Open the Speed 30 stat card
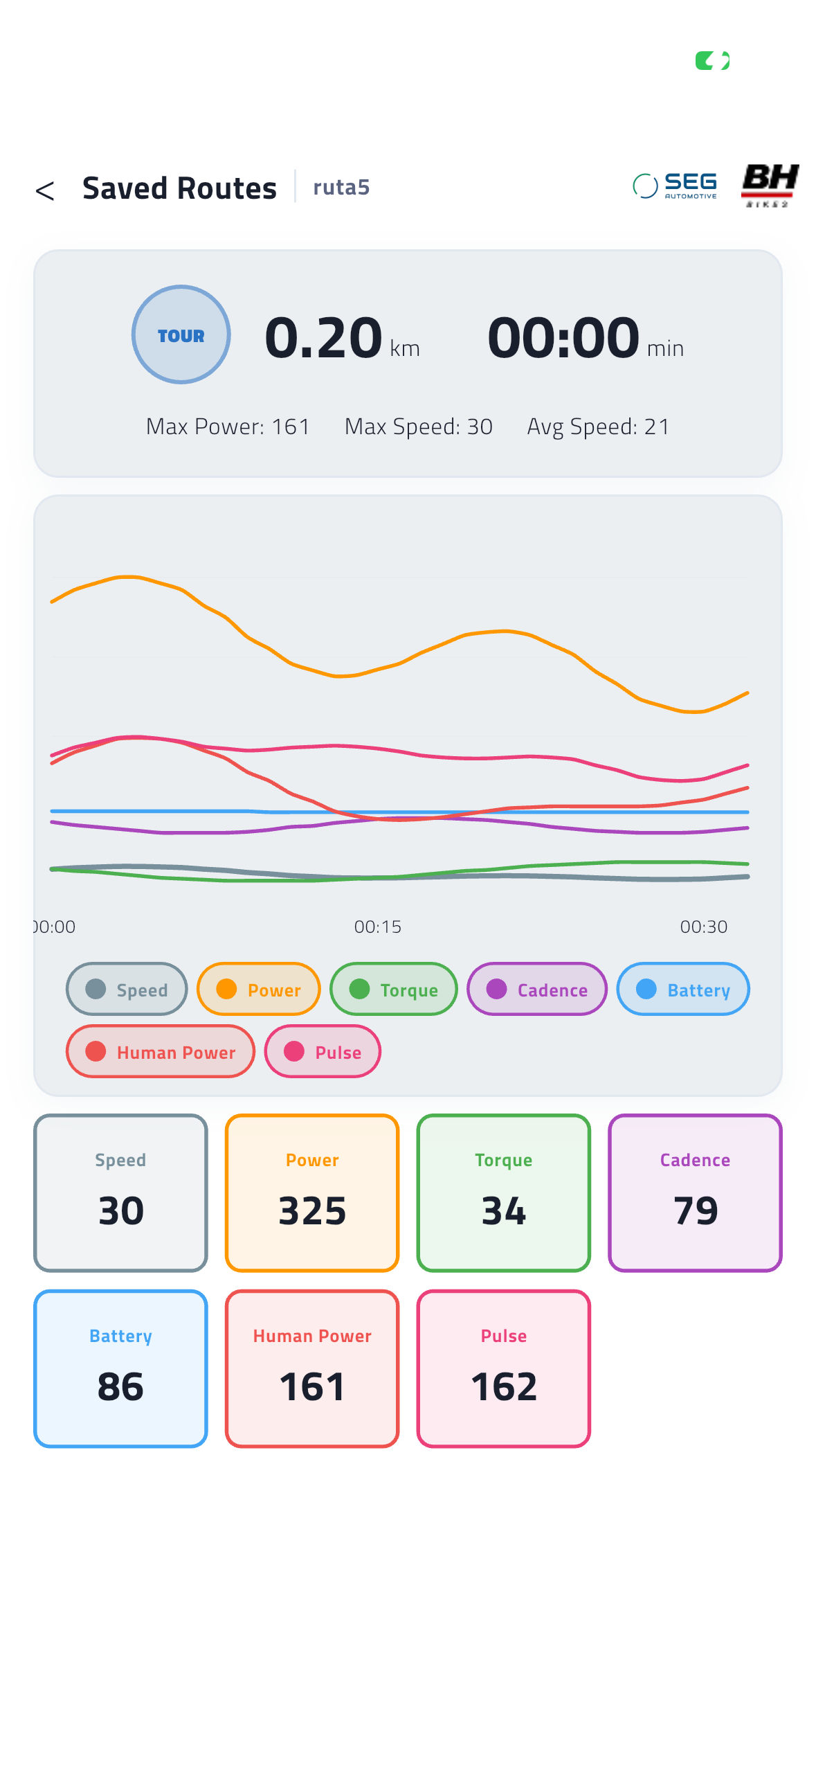 (120, 1193)
